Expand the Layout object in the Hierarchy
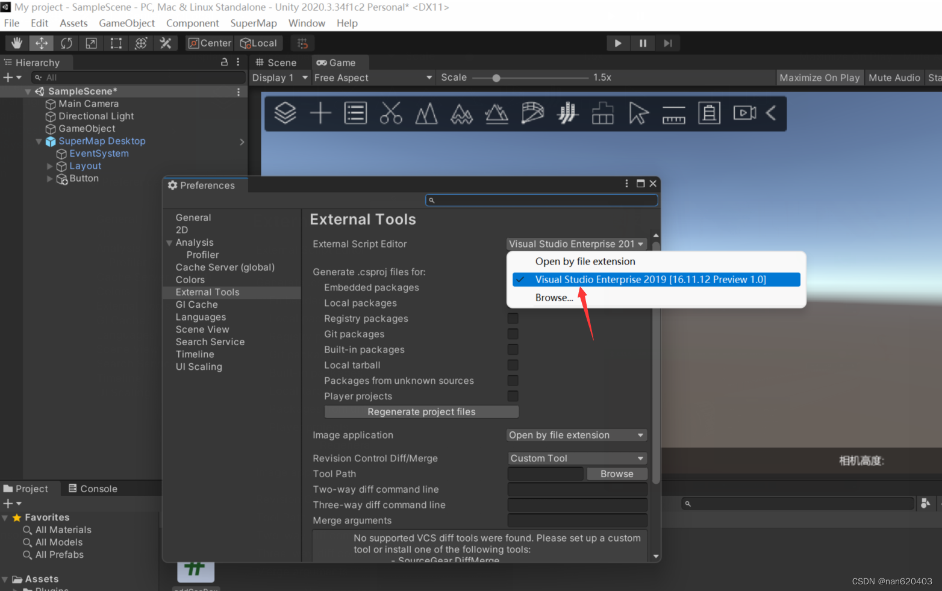Screen dimensions: 942x591 pyautogui.click(x=49, y=166)
